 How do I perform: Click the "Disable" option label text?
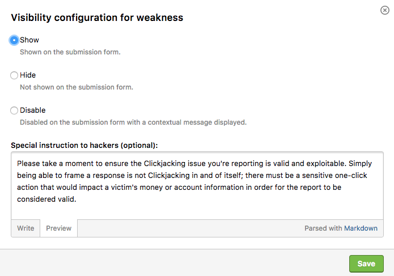[x=33, y=111]
